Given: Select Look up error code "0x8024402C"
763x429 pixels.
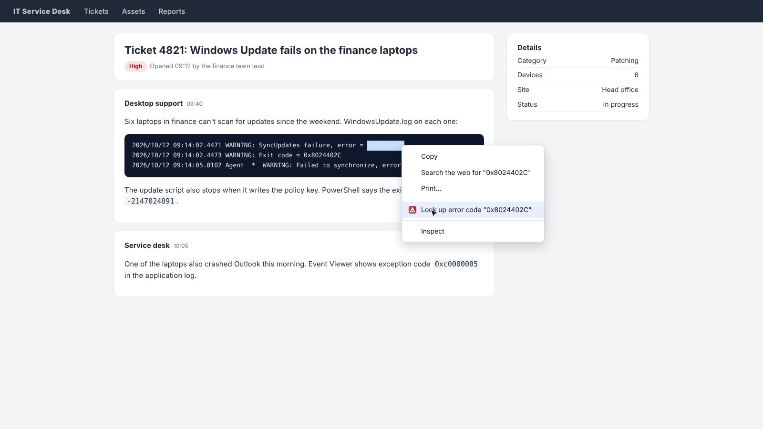Looking at the screenshot, I should (473, 210).
